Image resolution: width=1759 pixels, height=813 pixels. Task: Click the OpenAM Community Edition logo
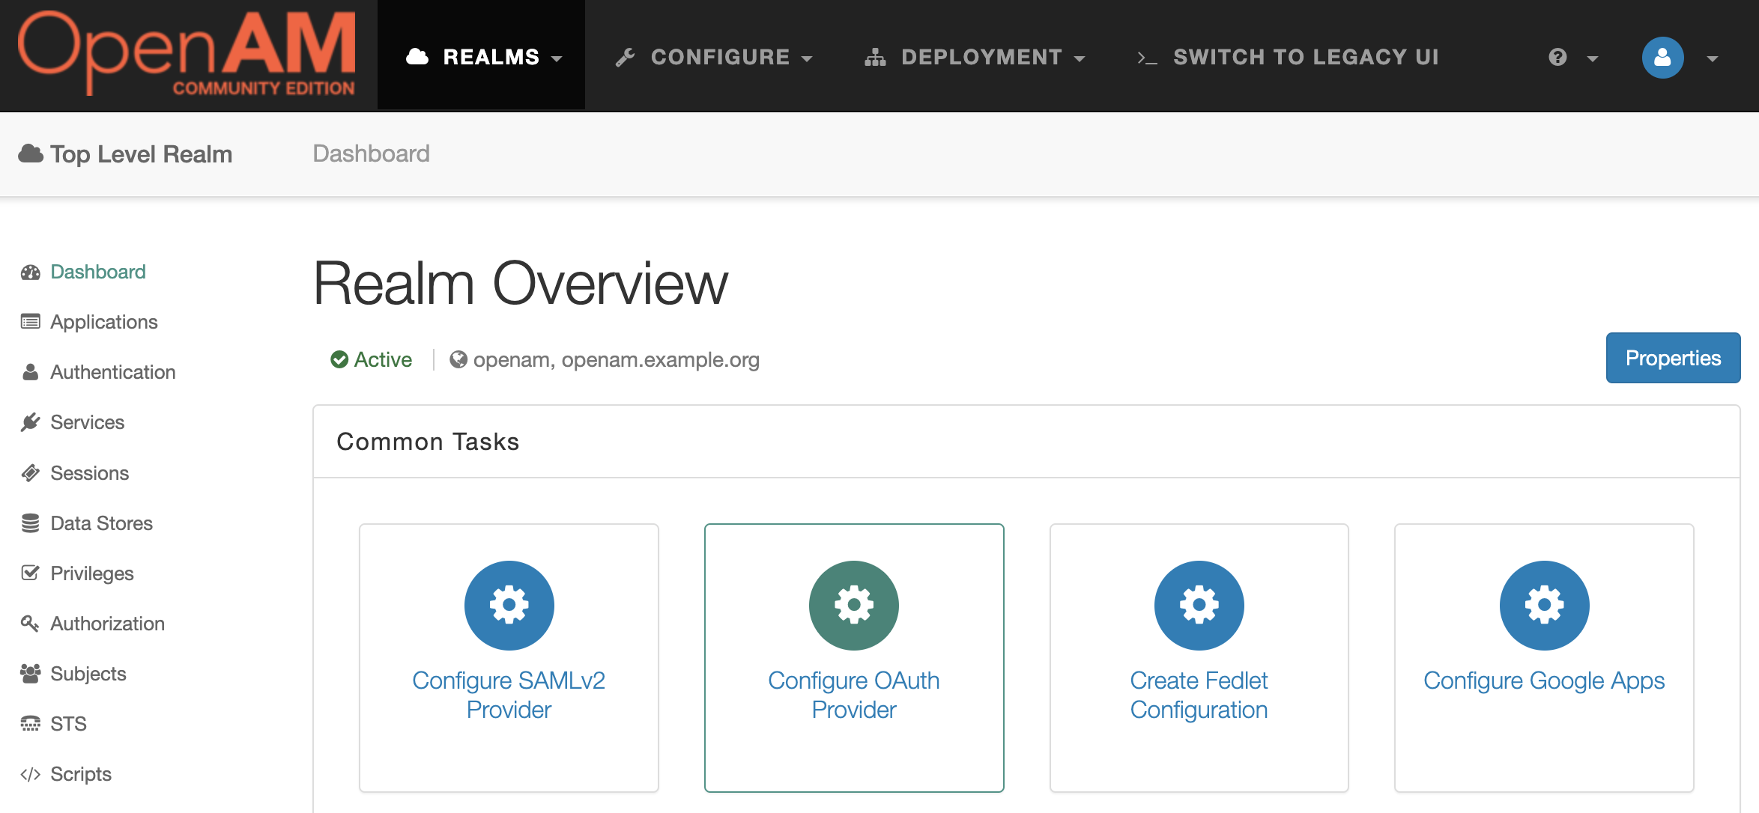coord(187,54)
